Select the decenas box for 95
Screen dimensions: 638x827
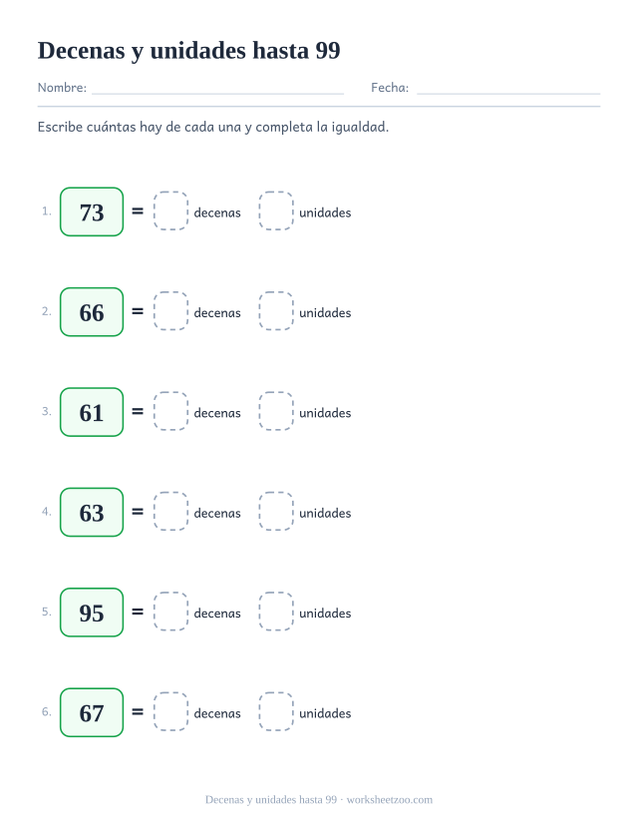[x=170, y=612]
